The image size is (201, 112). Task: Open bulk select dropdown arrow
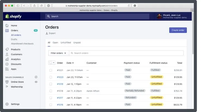point(54,63)
